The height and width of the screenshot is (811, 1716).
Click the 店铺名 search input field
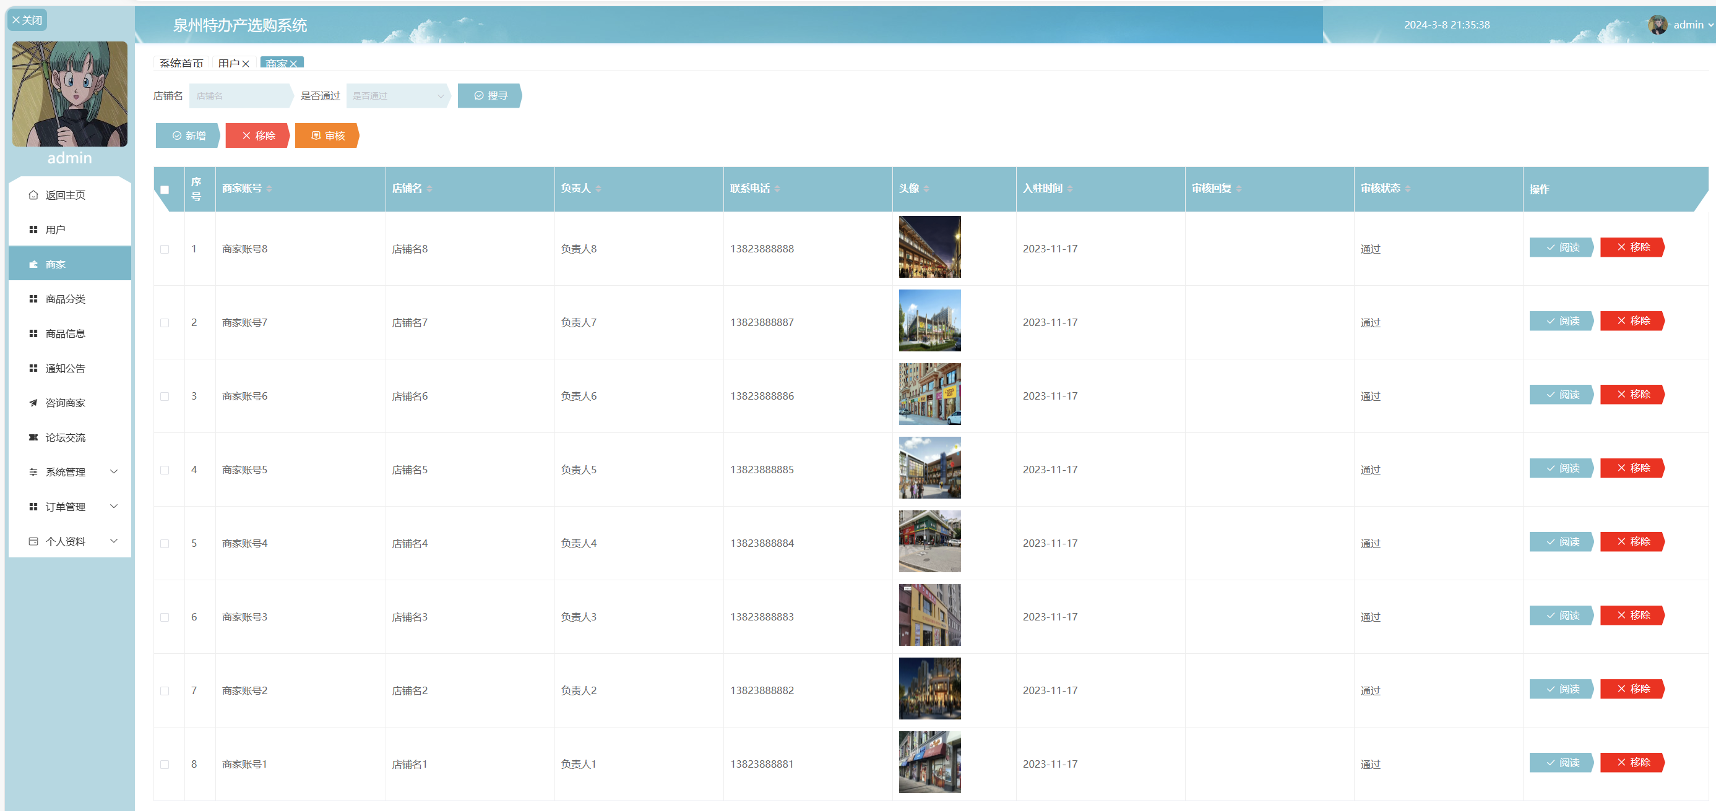tap(240, 96)
